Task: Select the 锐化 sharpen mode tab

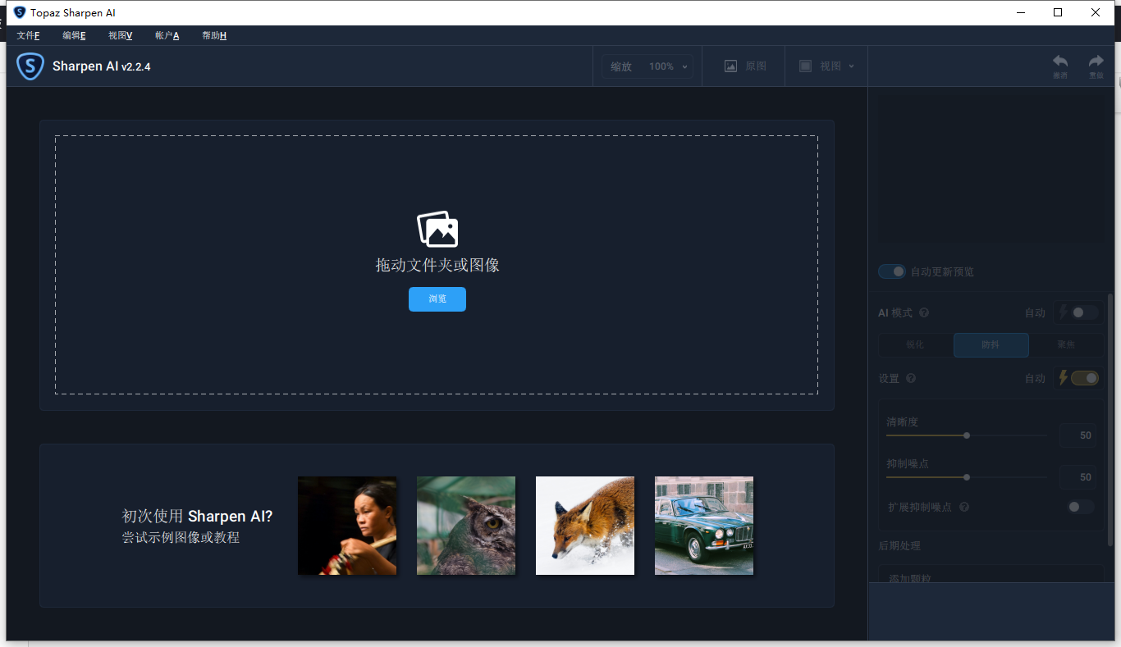Action: (916, 345)
